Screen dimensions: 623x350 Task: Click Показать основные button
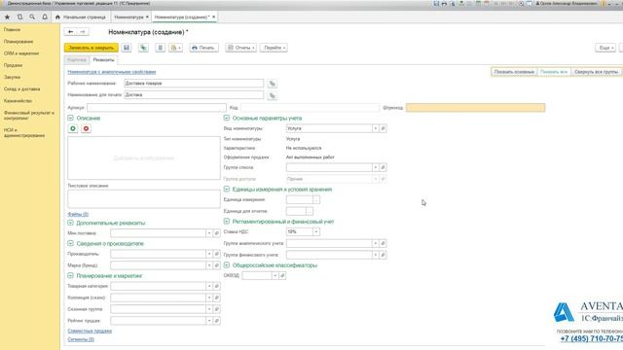[514, 72]
